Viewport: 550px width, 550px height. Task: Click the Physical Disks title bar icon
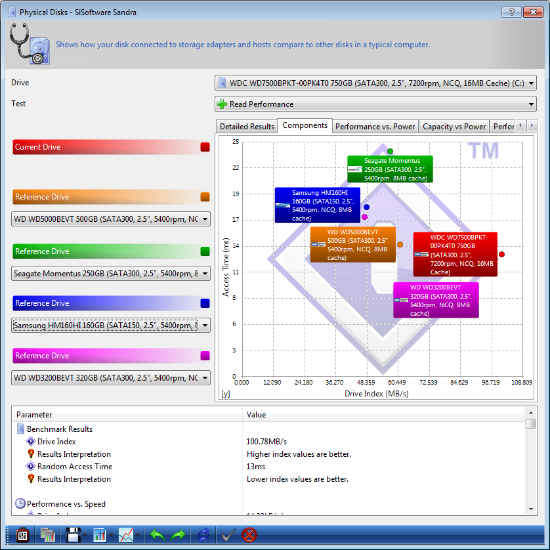[12, 12]
